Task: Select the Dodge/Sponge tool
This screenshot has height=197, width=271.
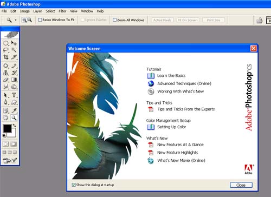Action: pos(14,87)
